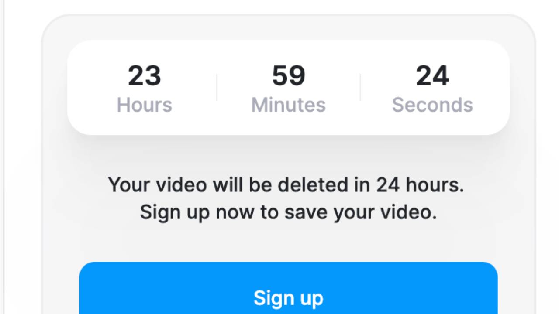Click the divider between Hours and Minutes
Image resolution: width=559 pixels, height=314 pixels.
click(217, 88)
